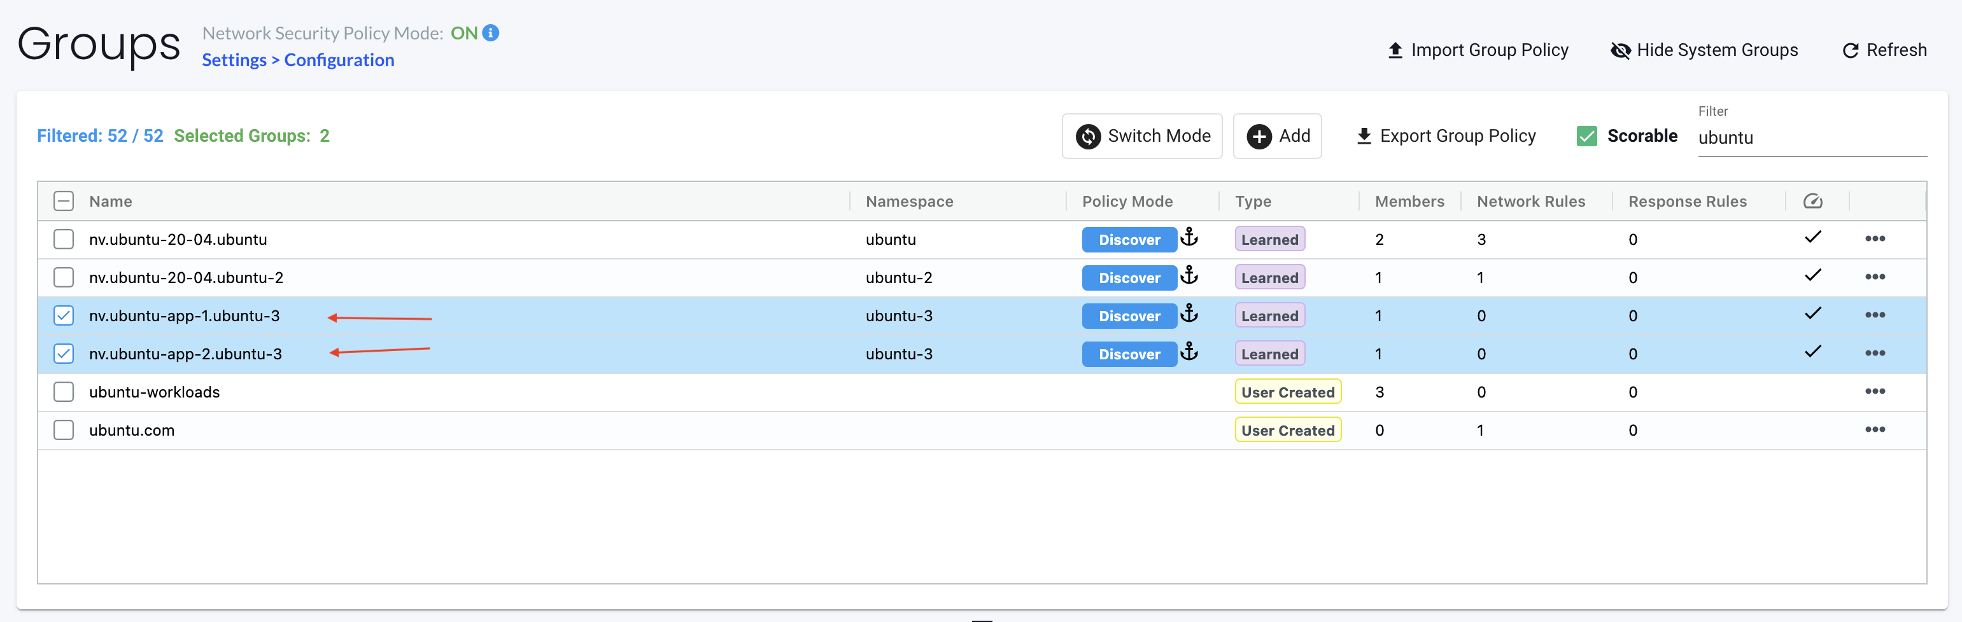Click the info icon beside policy mode ON

pyautogui.click(x=491, y=32)
